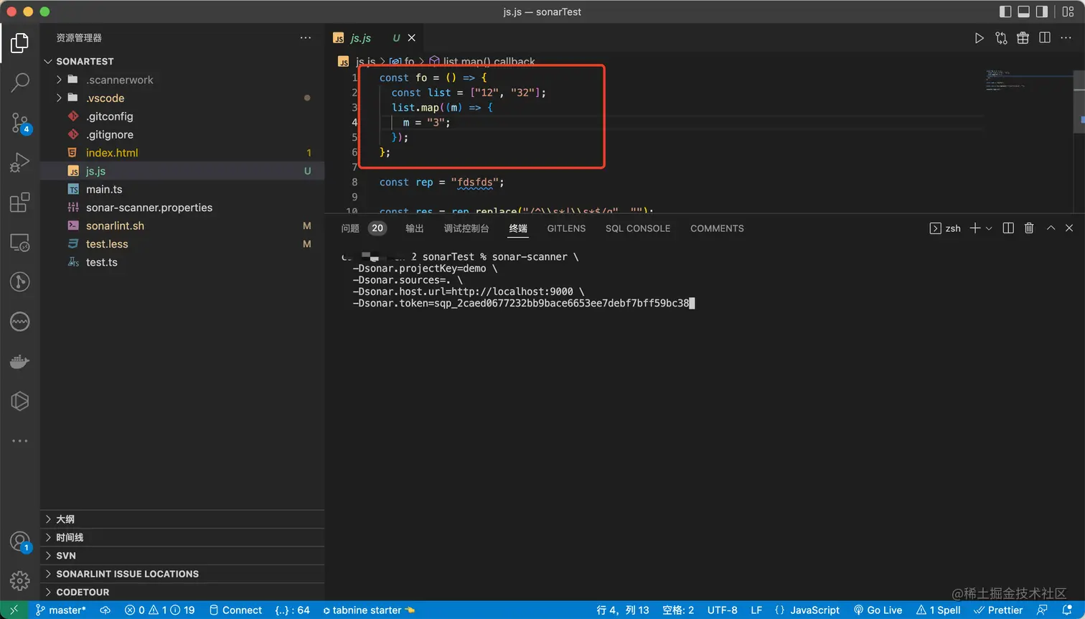Open the Search view in the activity bar
Screen dimensions: 1085x619
[20, 83]
